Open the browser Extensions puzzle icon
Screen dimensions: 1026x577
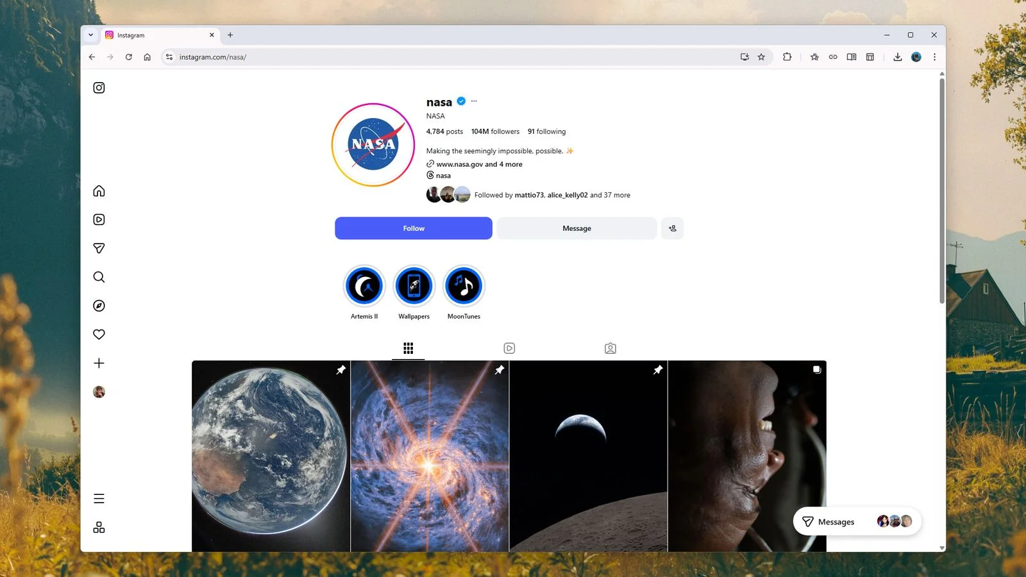(787, 57)
